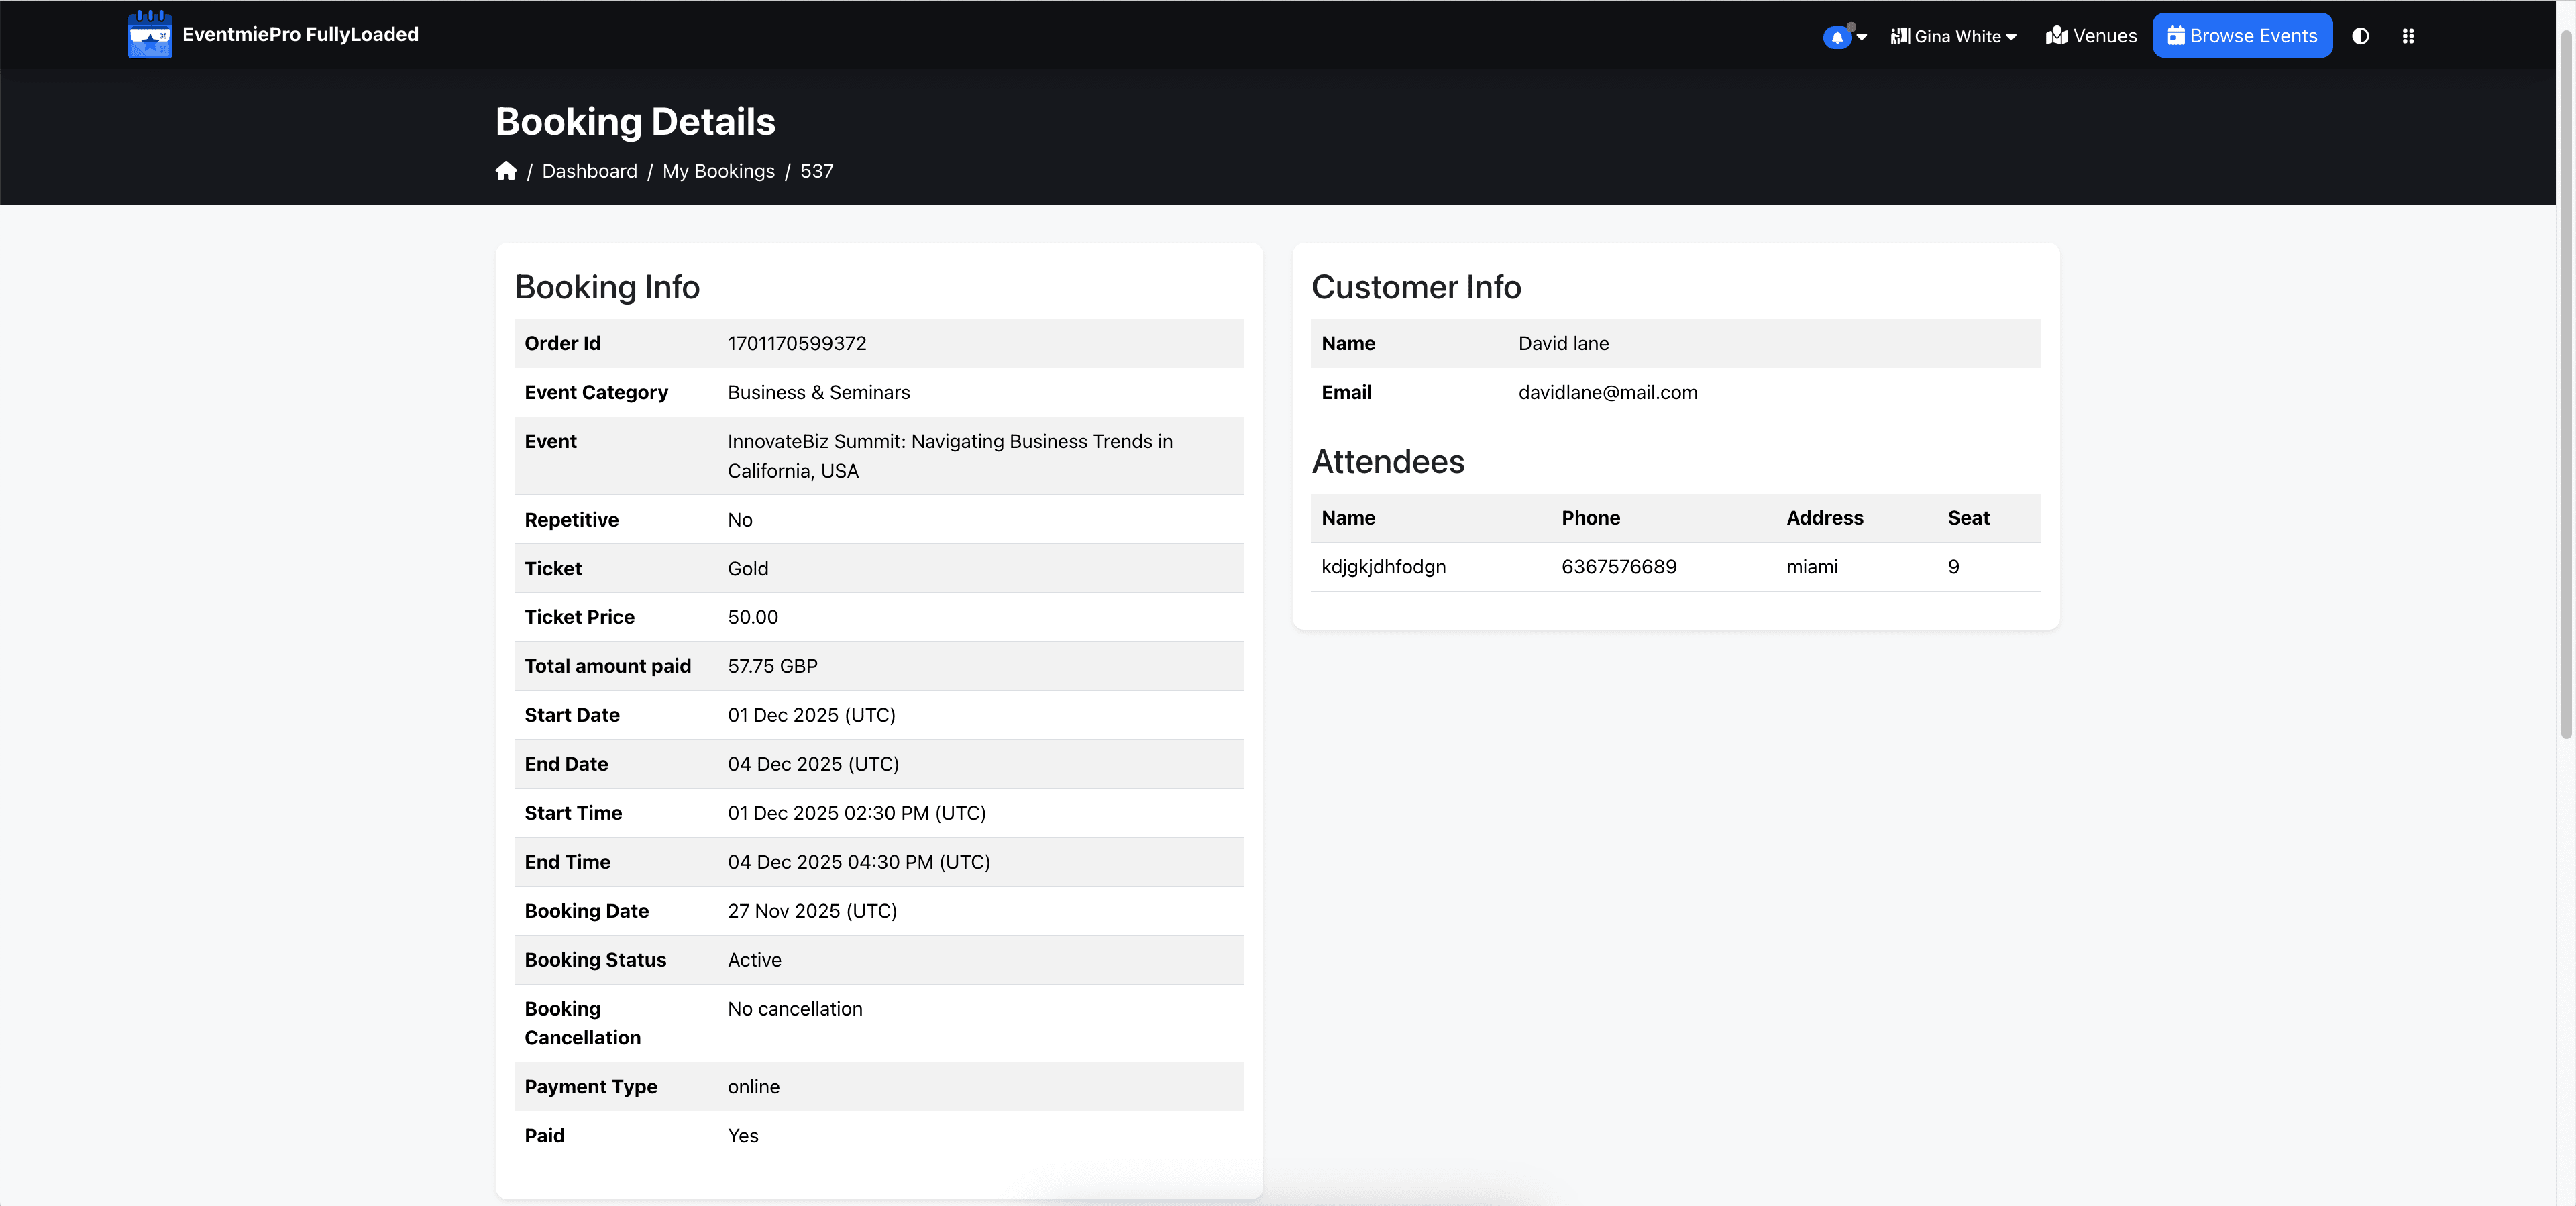Click the Browse Events button
This screenshot has height=1206, width=2576.
point(2242,36)
